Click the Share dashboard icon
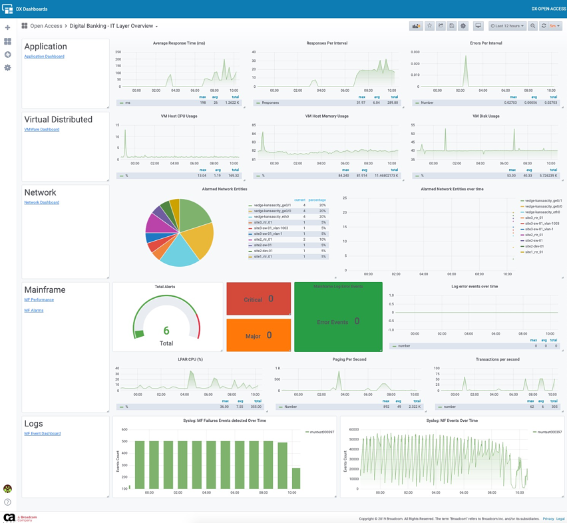The height and width of the screenshot is (523, 567). 441,26
